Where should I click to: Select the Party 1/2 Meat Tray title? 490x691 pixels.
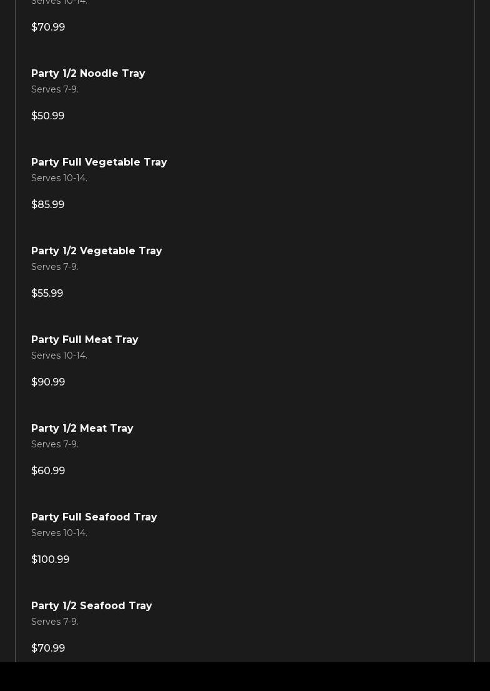82,429
